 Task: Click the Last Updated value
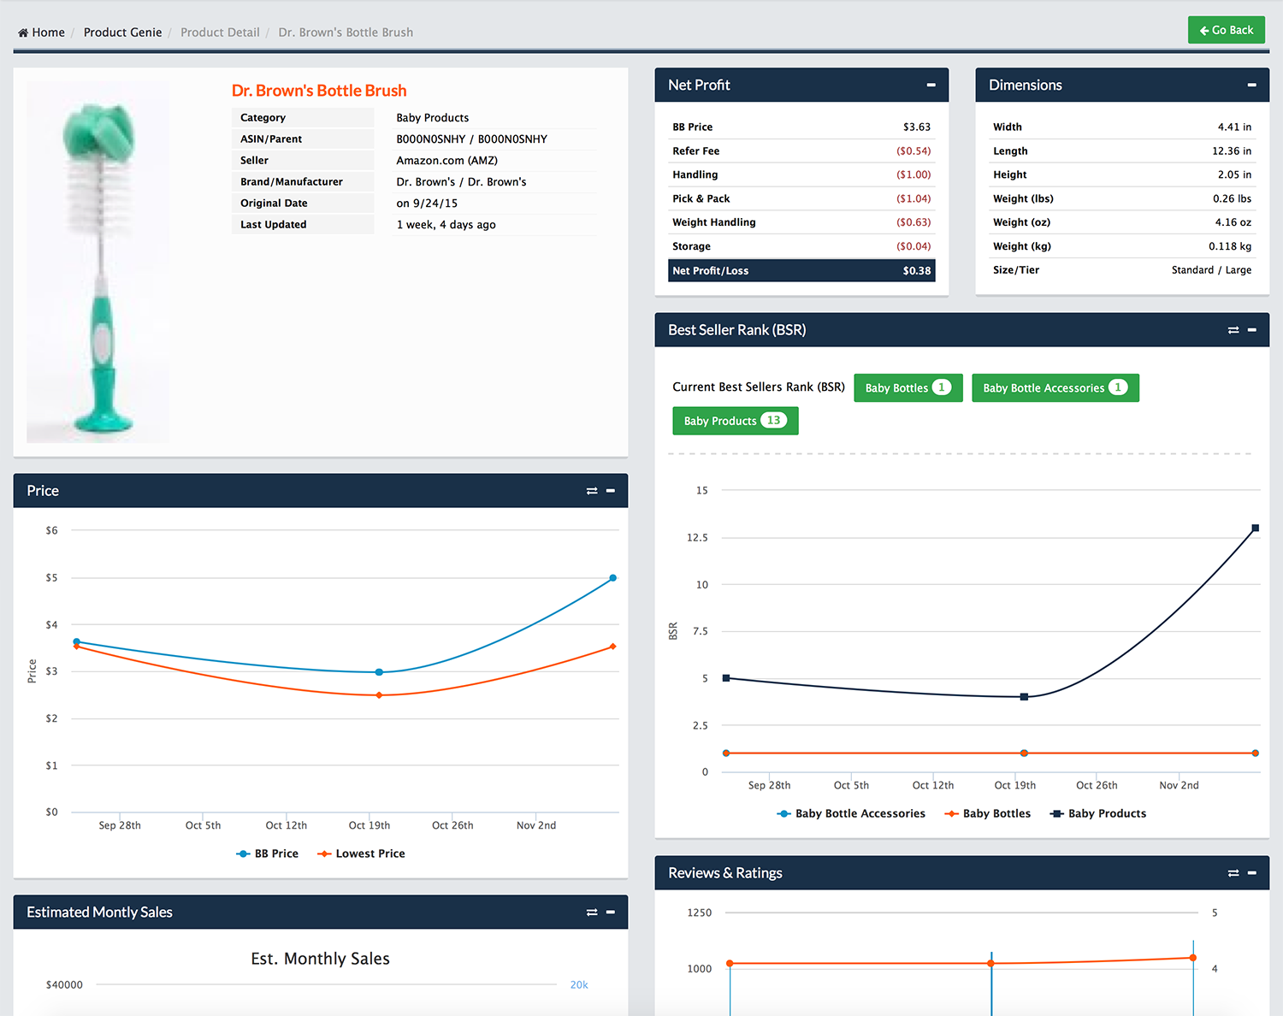point(446,225)
